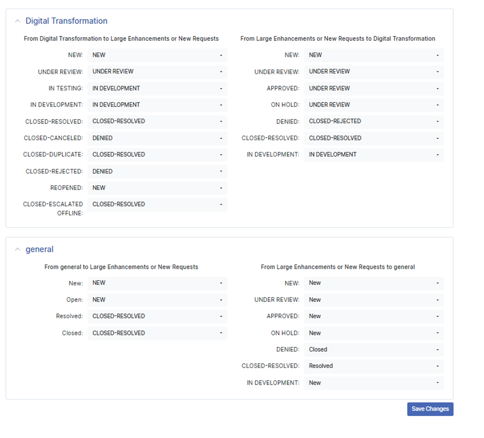Open the general Resolved status dropdown
Screen dimensions: 484x438
157,316
